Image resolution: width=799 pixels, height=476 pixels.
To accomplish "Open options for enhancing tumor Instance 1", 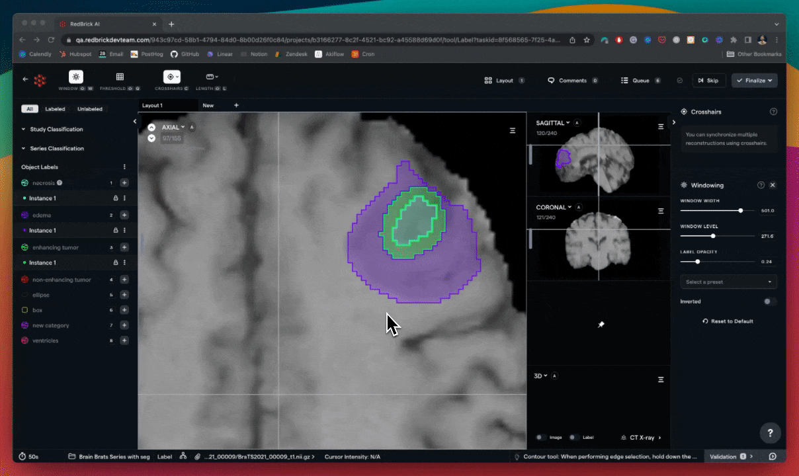I will (x=124, y=262).
